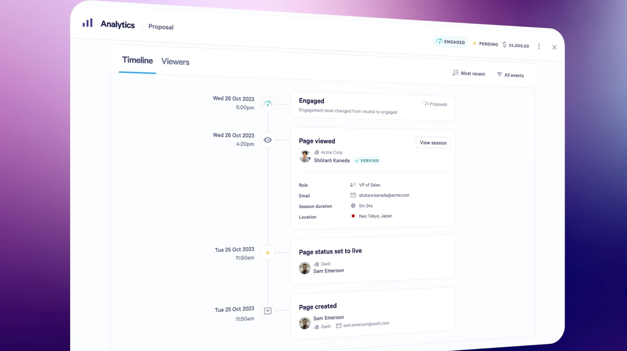627x351 pixels.
Task: Click the overflow menu three-dot icon
Action: point(539,46)
